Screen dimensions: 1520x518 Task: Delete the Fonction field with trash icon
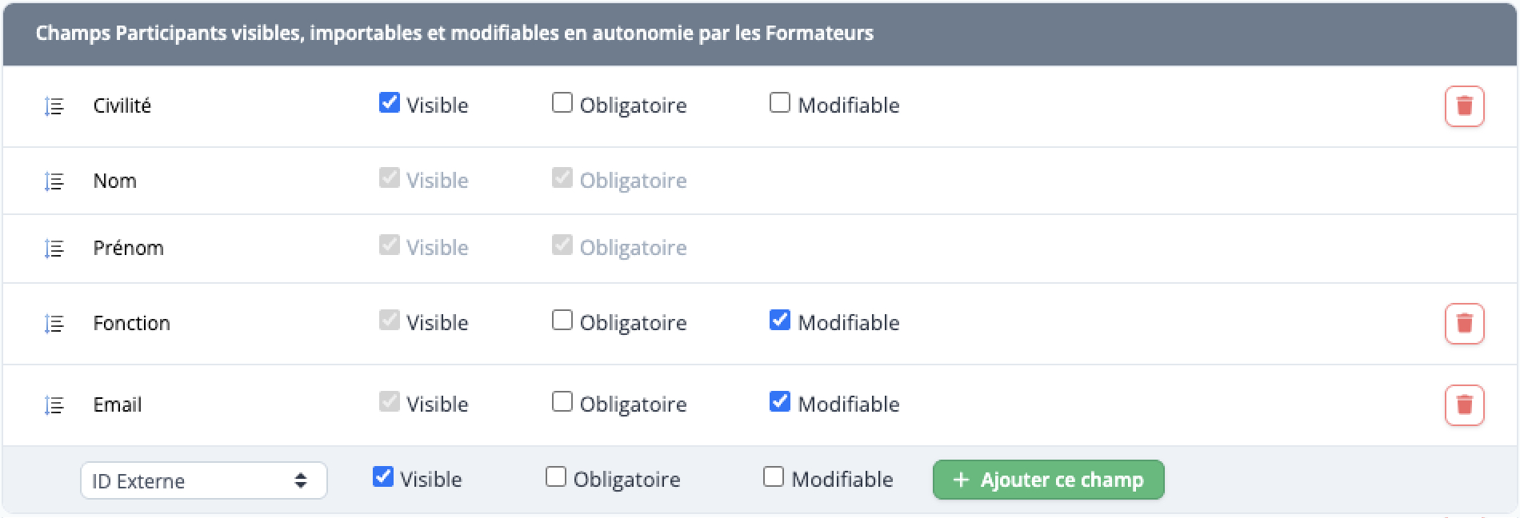pyautogui.click(x=1464, y=324)
